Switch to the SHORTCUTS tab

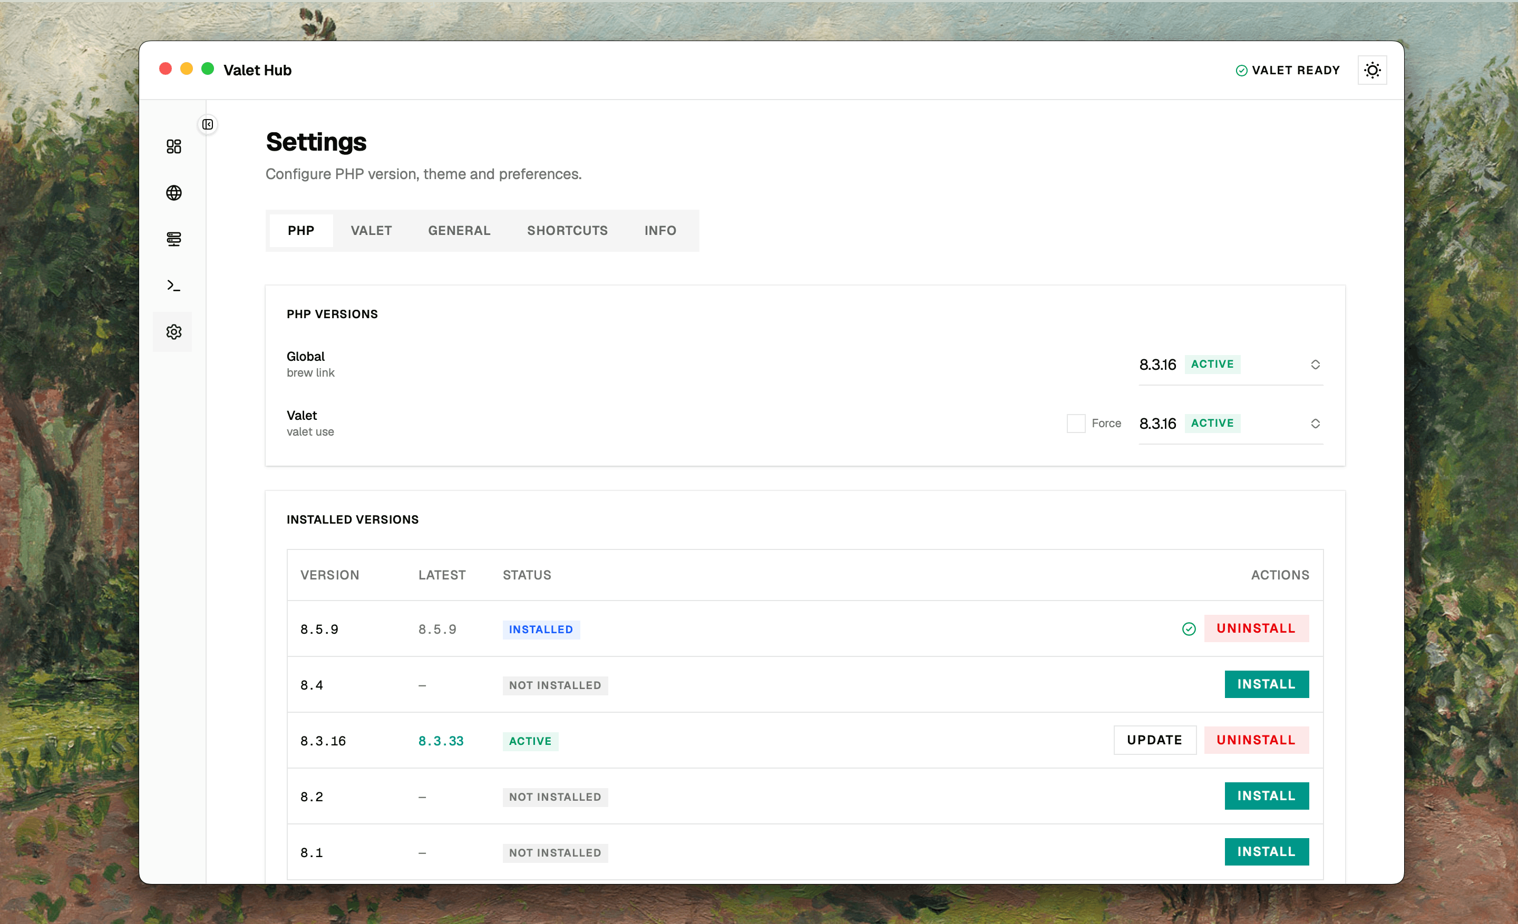pyautogui.click(x=567, y=231)
